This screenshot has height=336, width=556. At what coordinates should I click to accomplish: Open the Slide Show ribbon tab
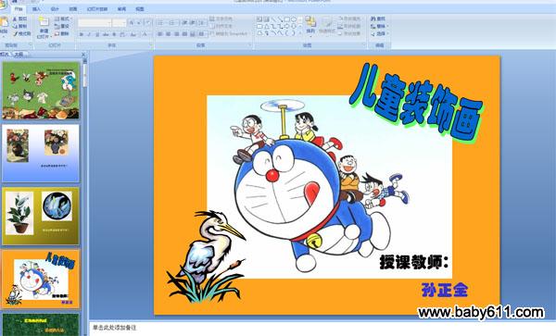[x=97, y=9]
